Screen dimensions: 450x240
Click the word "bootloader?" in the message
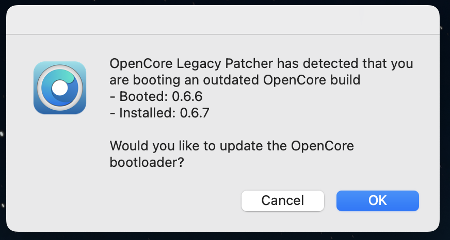click(x=147, y=162)
